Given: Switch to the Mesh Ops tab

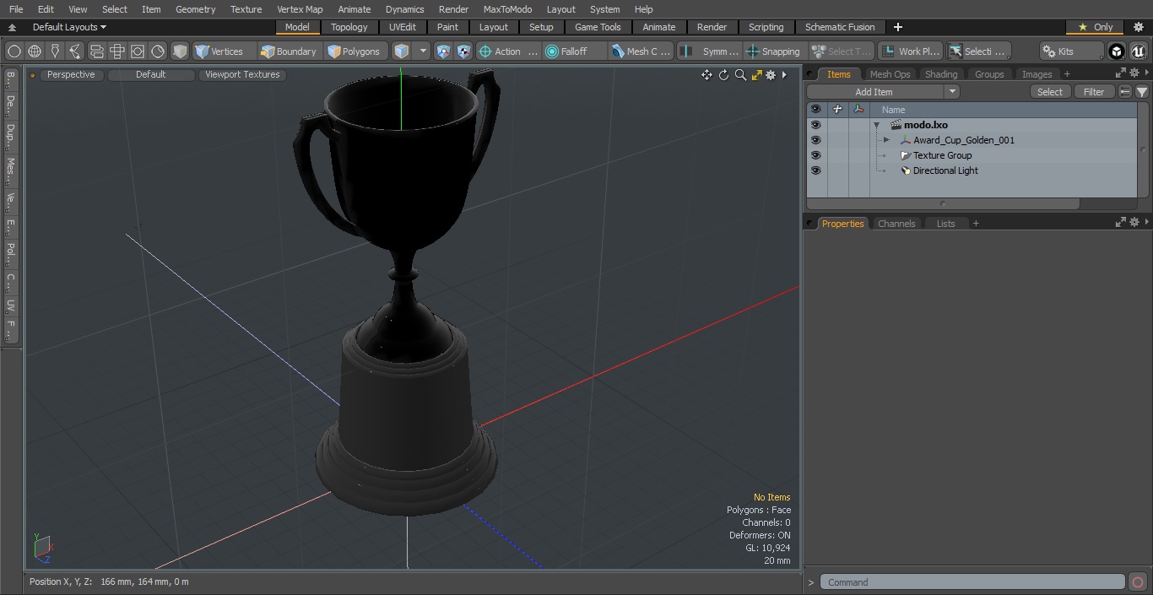Looking at the screenshot, I should [890, 74].
